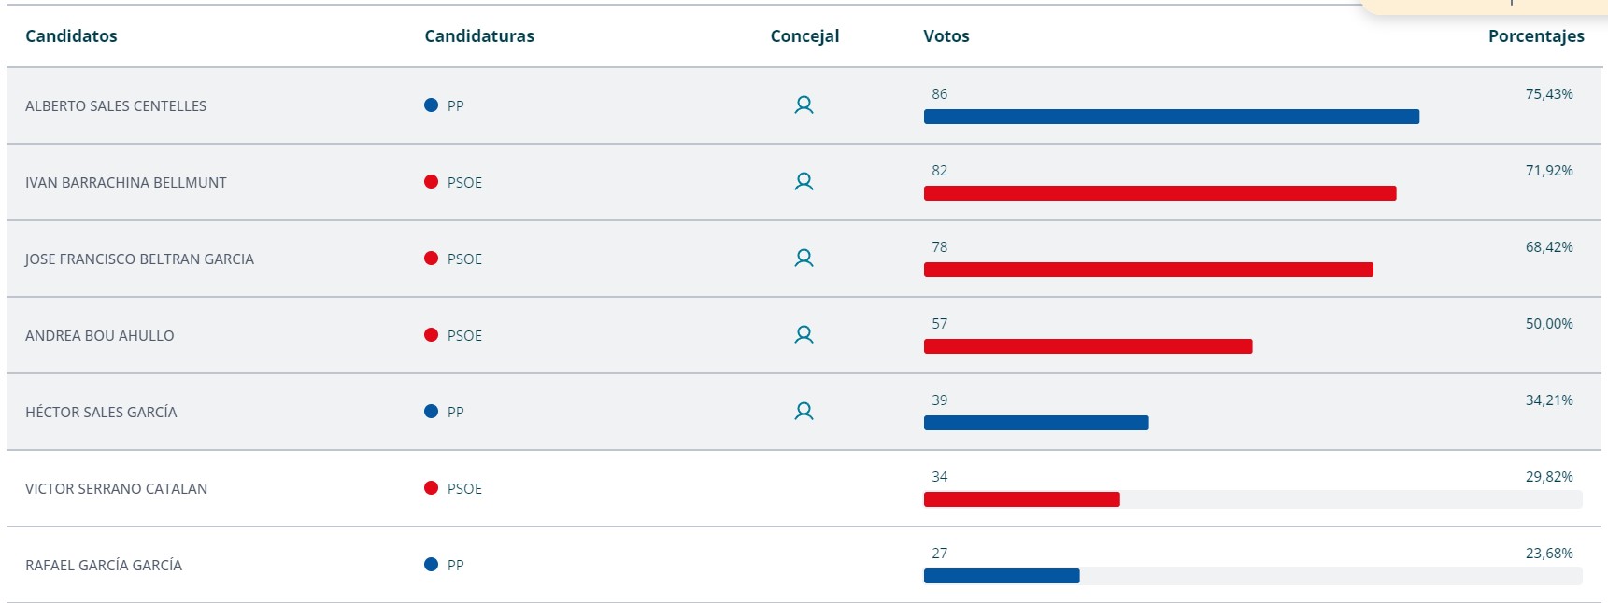Image resolution: width=1608 pixels, height=603 pixels.
Task: Click the Concejal column header
Action: point(804,36)
